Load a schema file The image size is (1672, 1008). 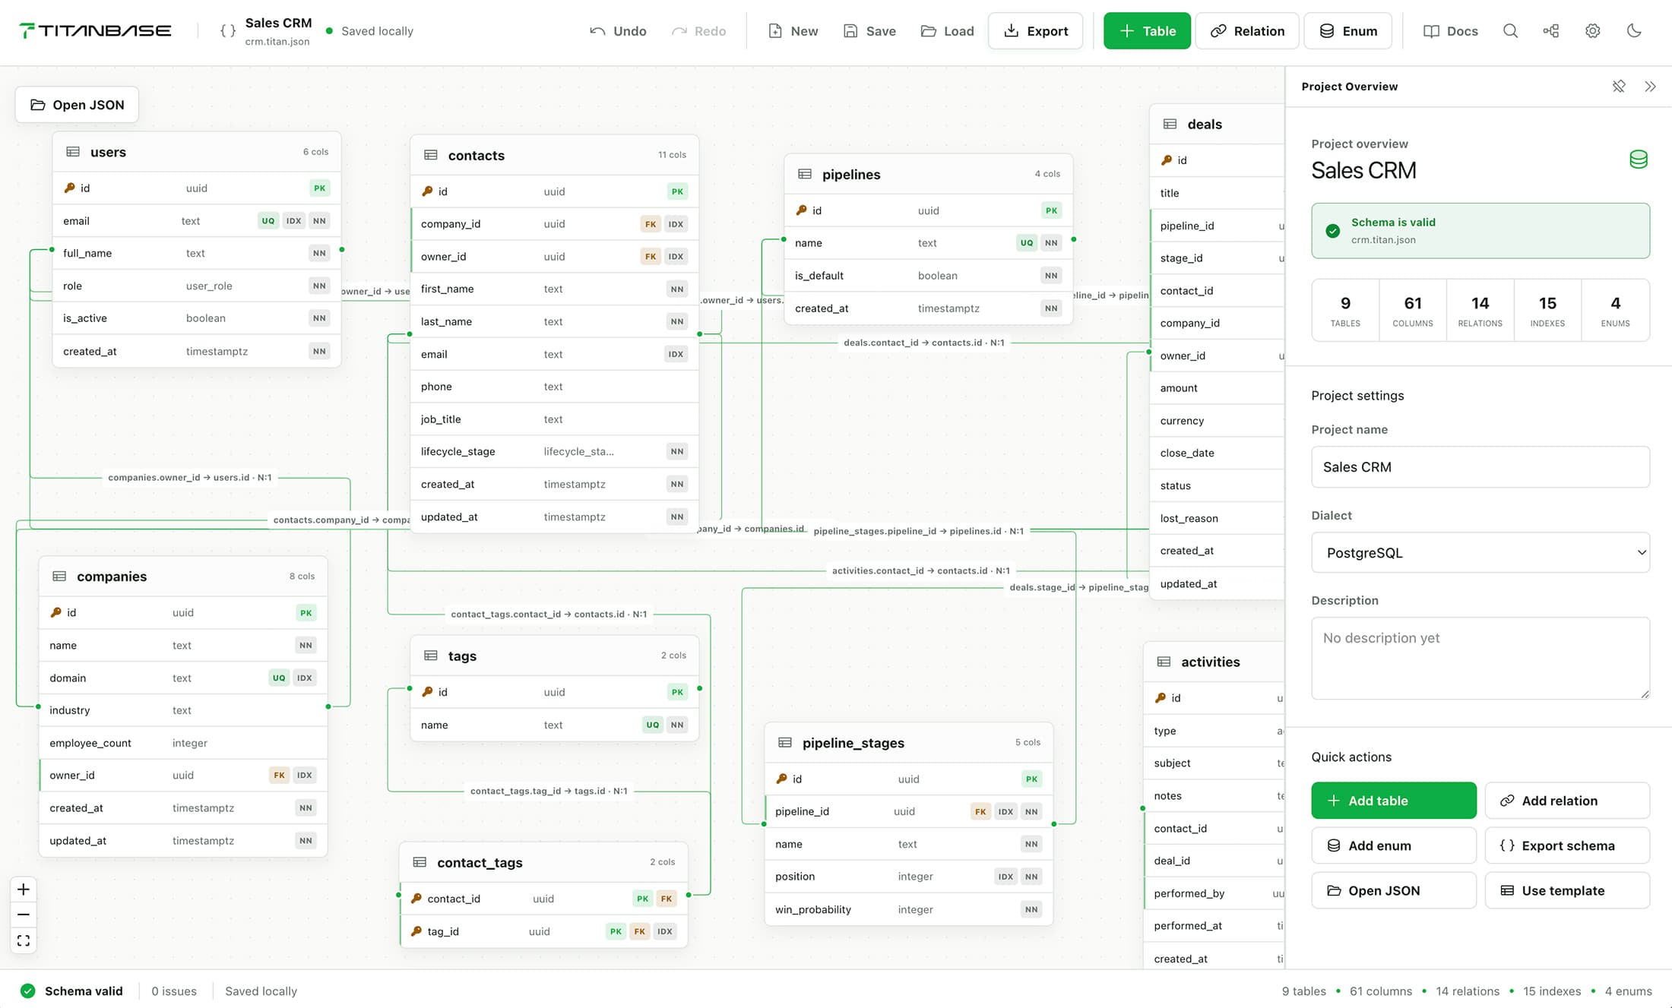point(948,31)
